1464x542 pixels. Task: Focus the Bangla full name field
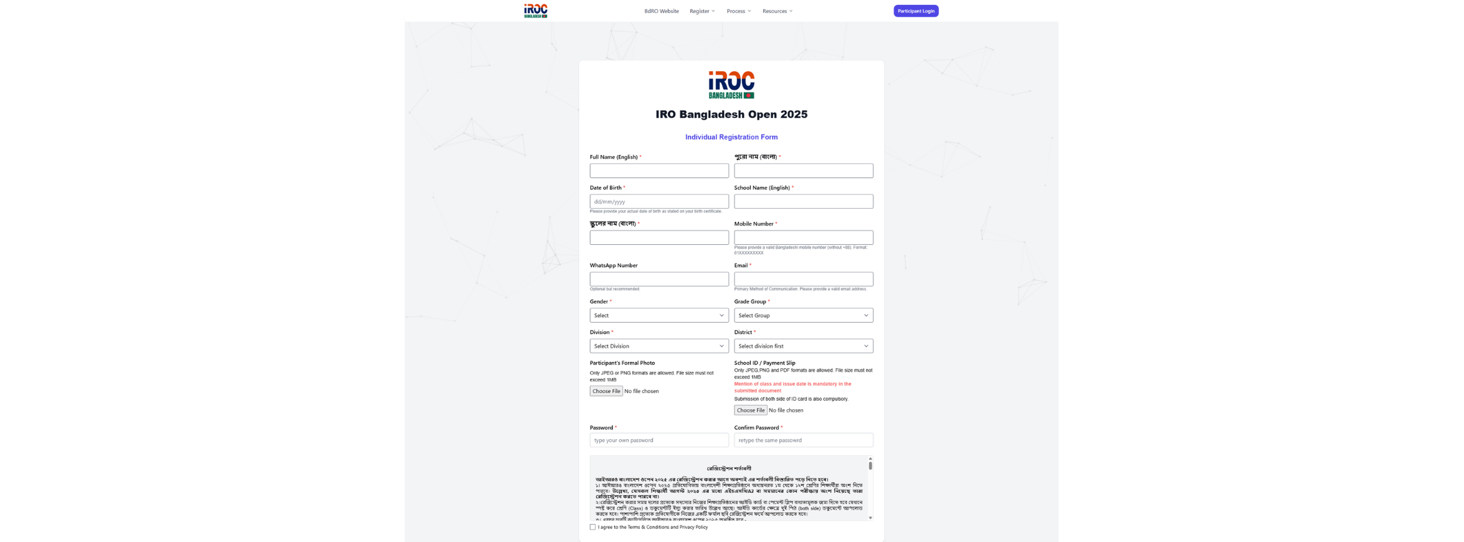coord(804,171)
